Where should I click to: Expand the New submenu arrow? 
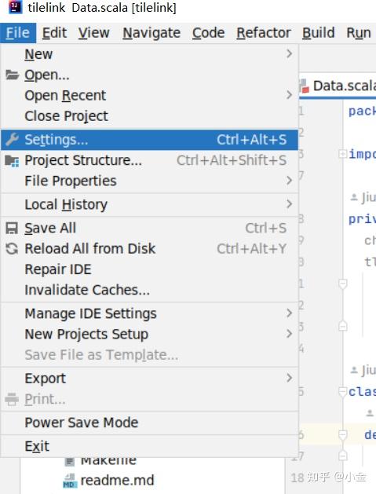click(289, 54)
